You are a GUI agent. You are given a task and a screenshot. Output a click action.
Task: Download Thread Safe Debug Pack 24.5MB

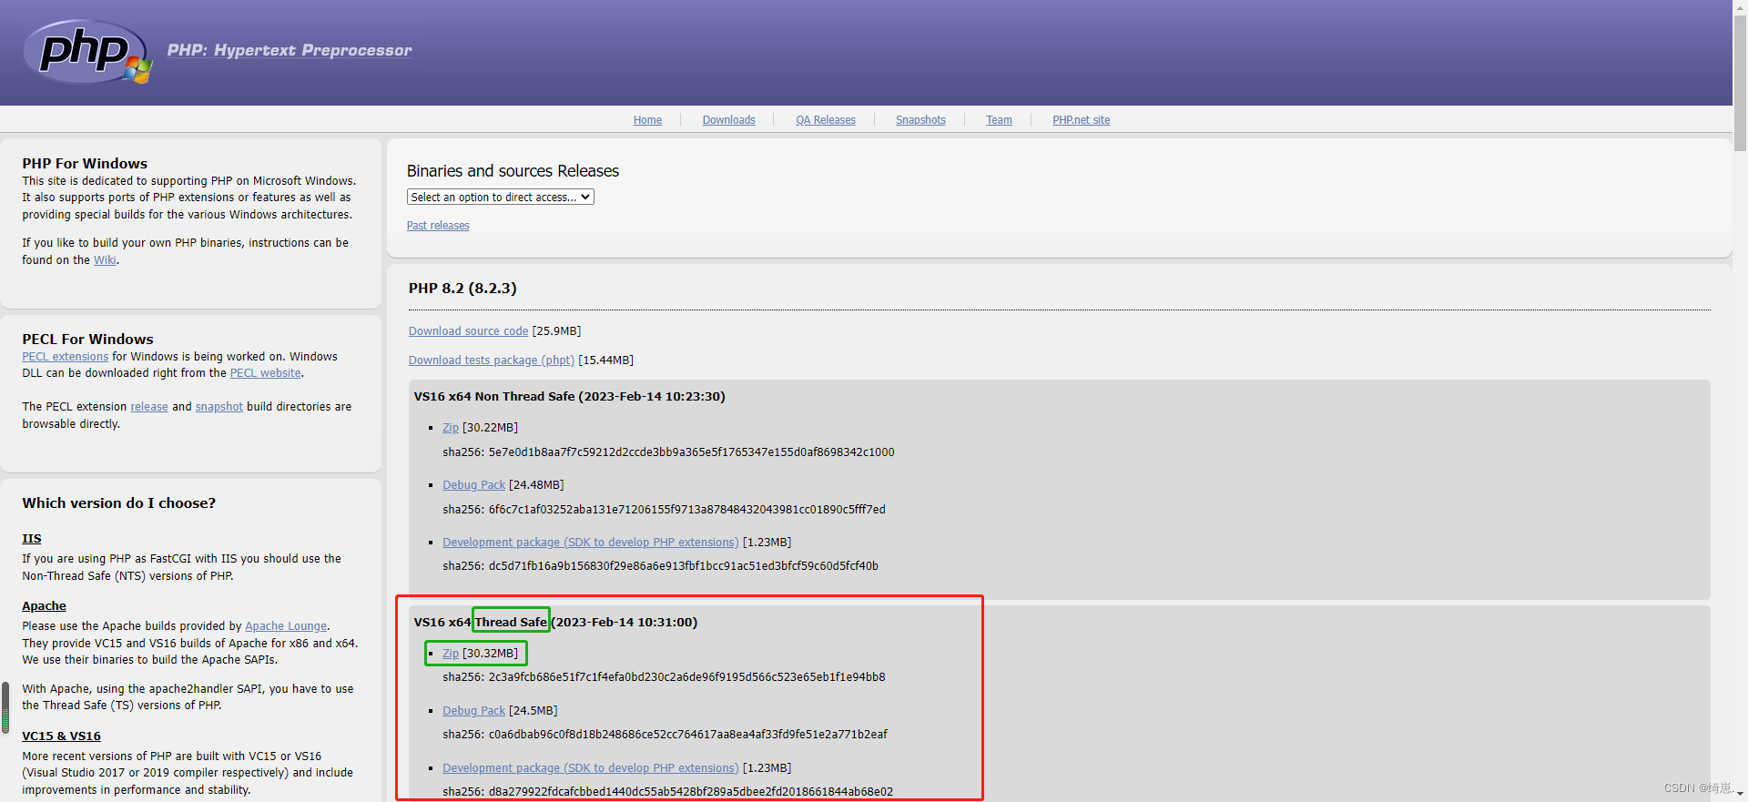click(x=473, y=711)
